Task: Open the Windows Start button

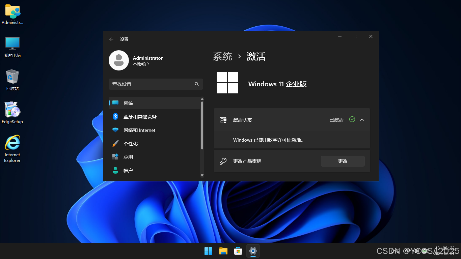Action: [x=209, y=251]
